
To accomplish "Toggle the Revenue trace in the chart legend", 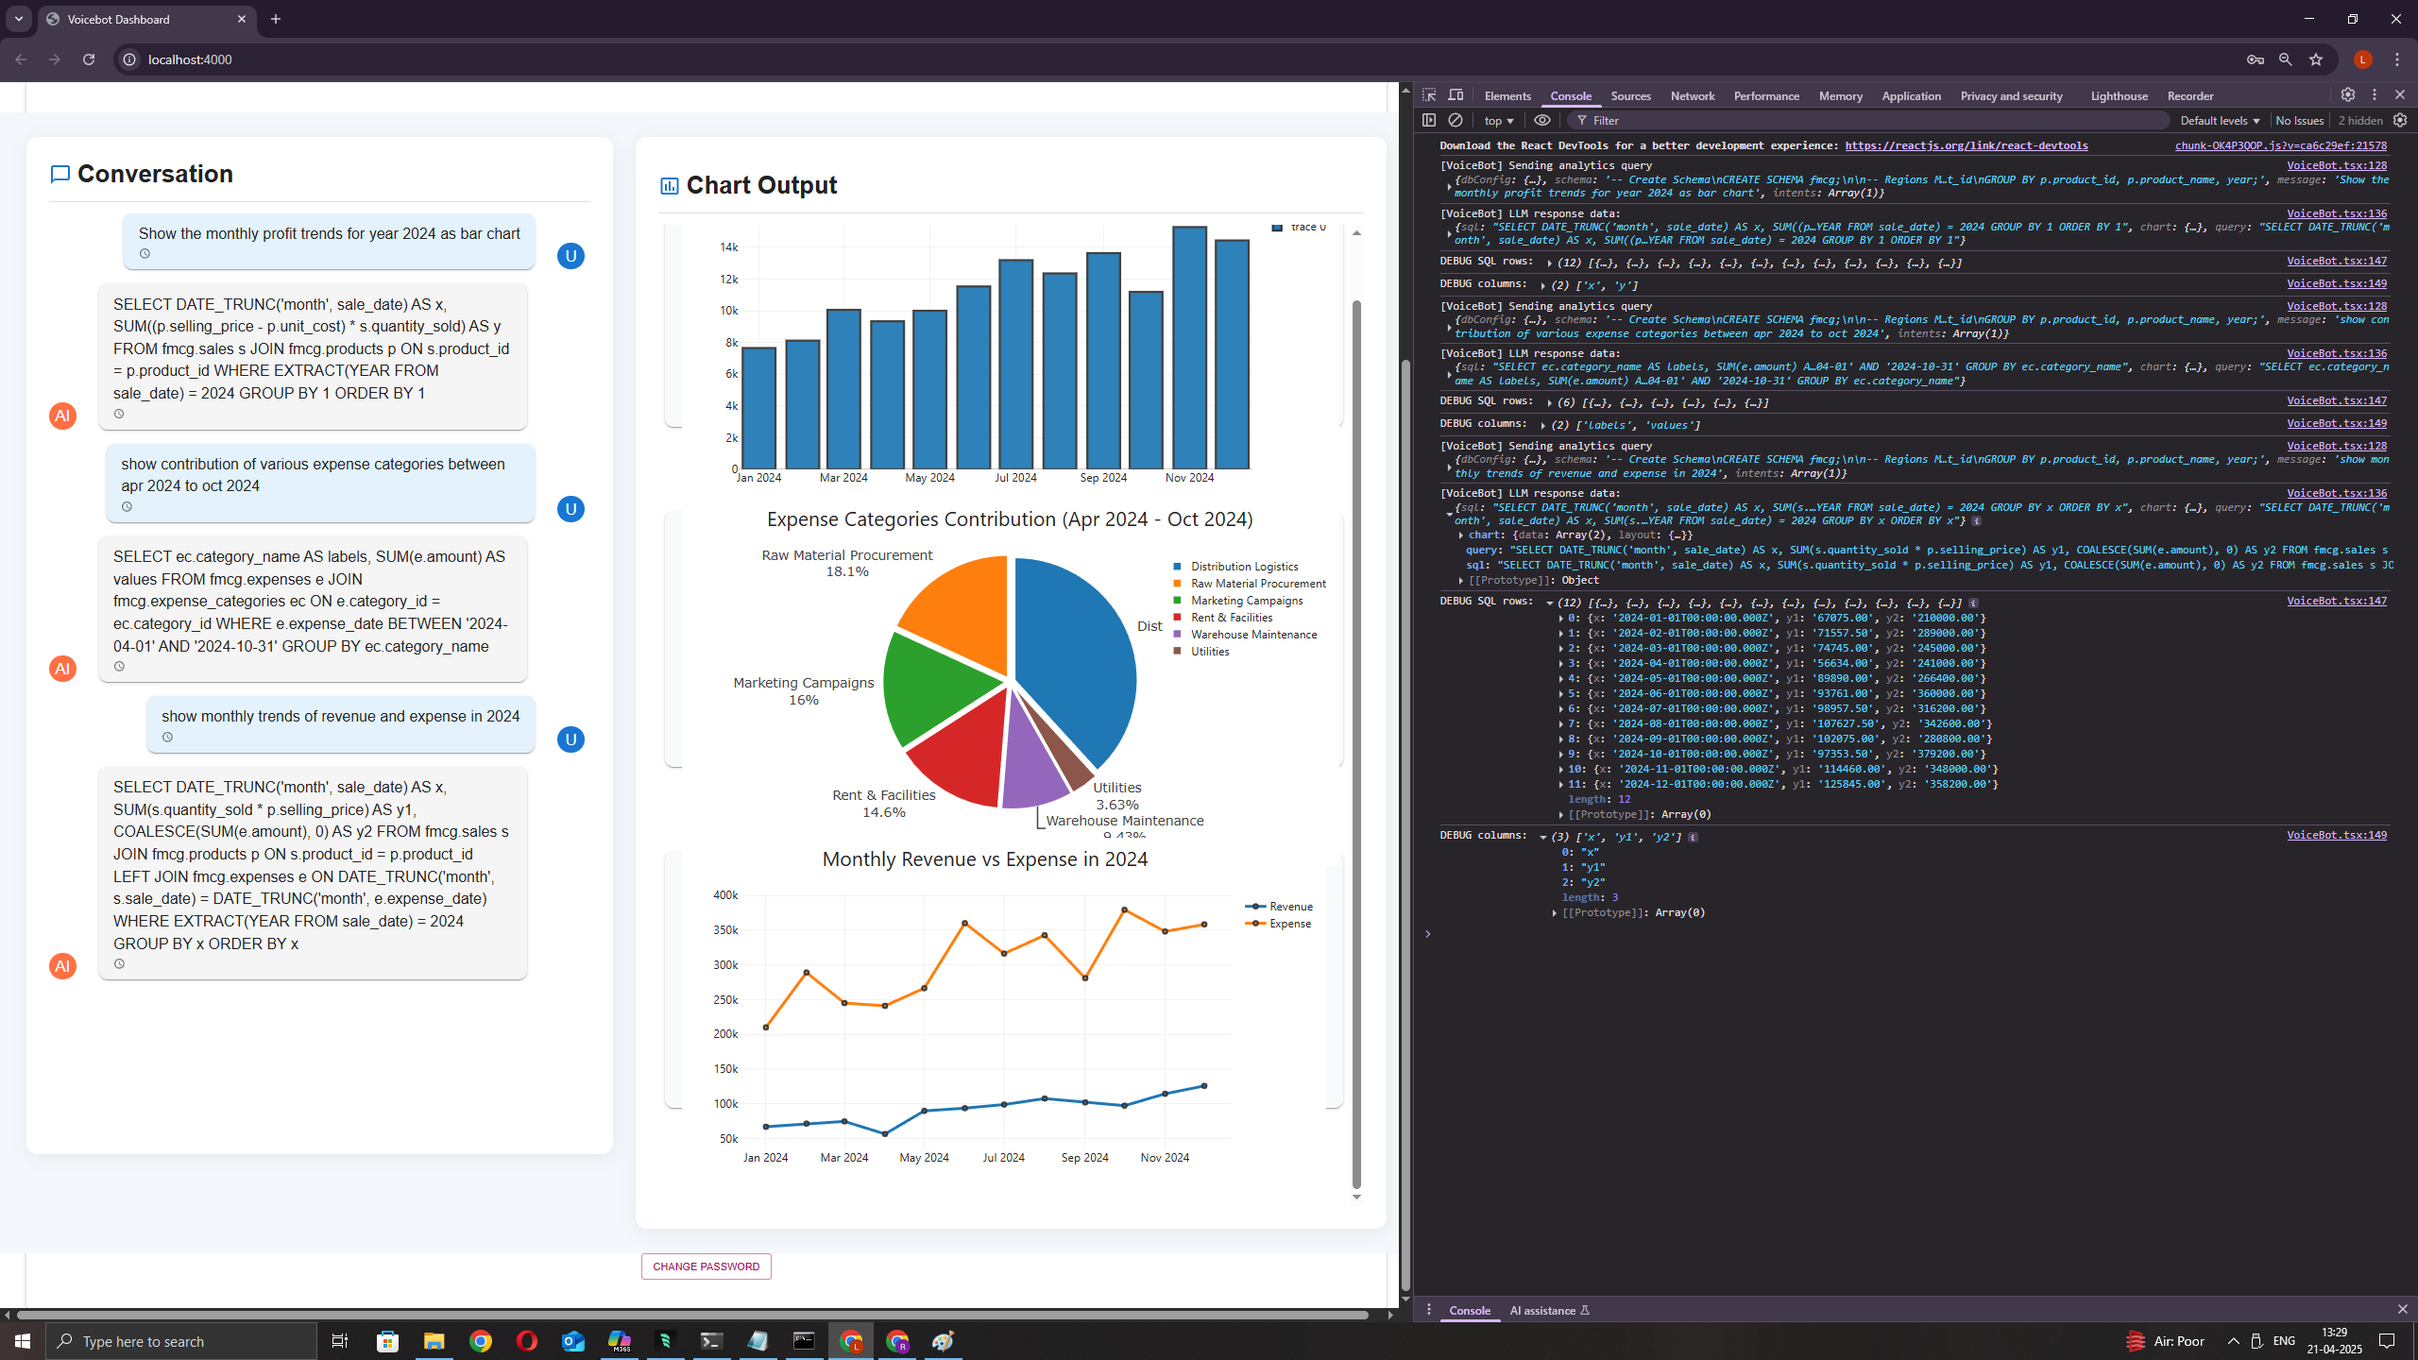I will click(x=1290, y=906).
